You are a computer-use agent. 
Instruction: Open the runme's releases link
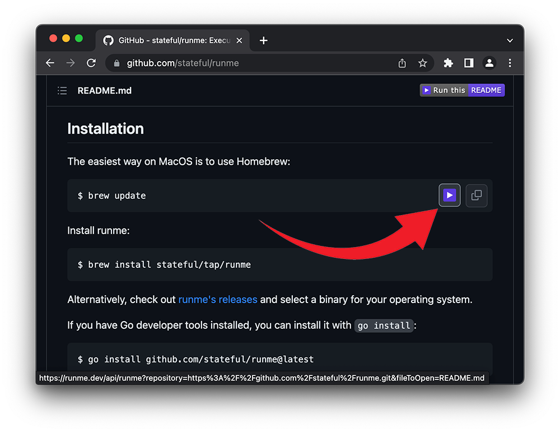pyautogui.click(x=218, y=299)
